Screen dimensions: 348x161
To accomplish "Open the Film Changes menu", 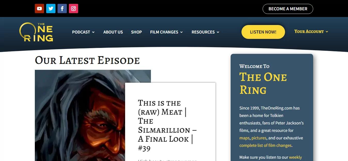I will tap(166, 32).
